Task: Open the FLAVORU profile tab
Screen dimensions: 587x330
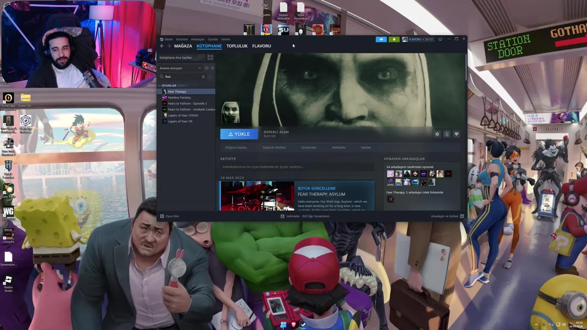Action: [x=261, y=46]
